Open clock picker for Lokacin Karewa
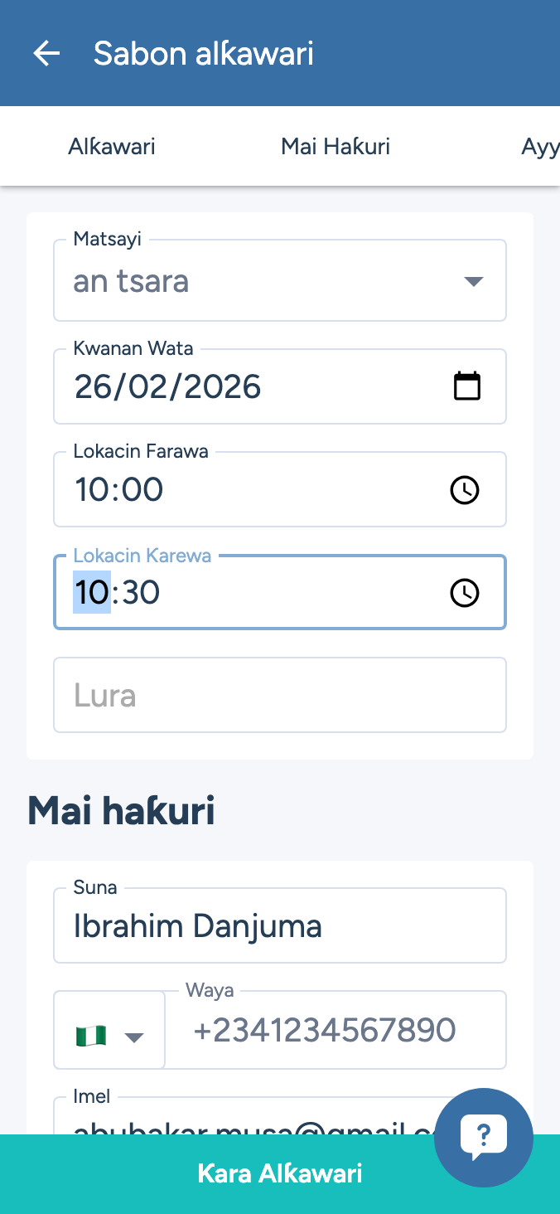Viewport: 560px width, 1214px height. pyautogui.click(x=465, y=593)
